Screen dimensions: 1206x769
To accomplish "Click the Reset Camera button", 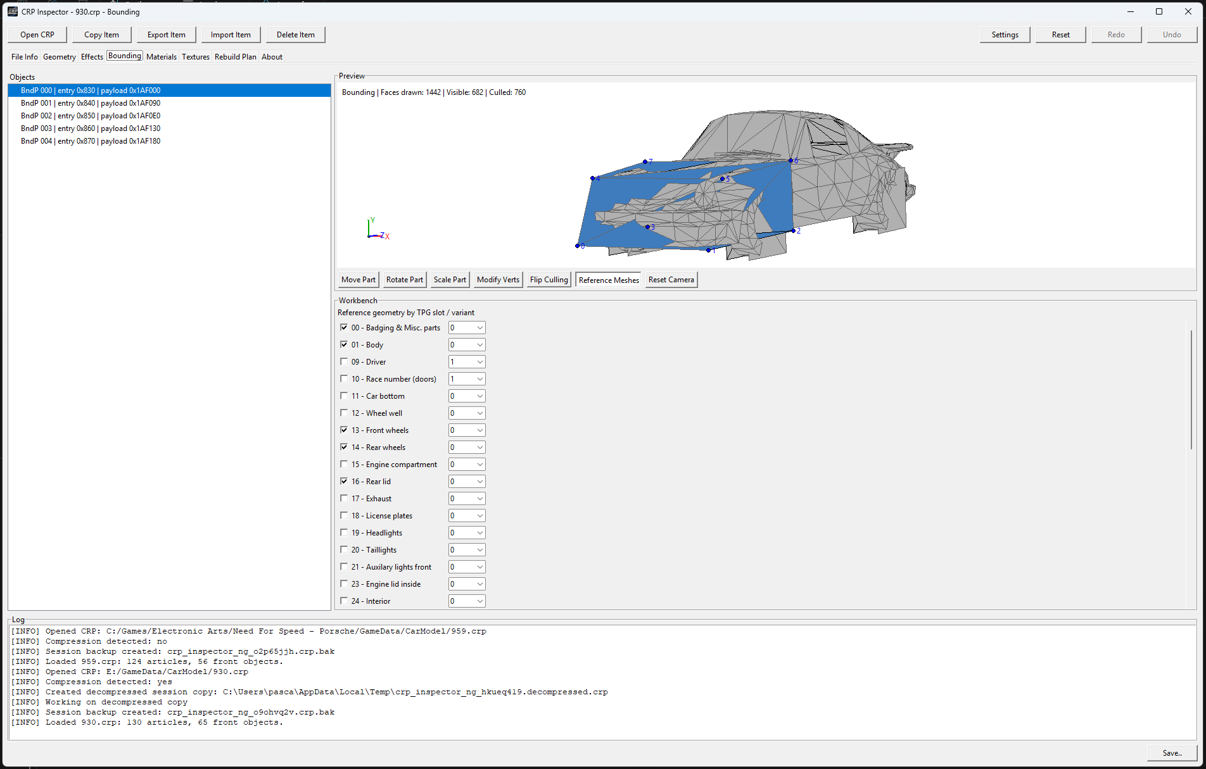I will [671, 280].
